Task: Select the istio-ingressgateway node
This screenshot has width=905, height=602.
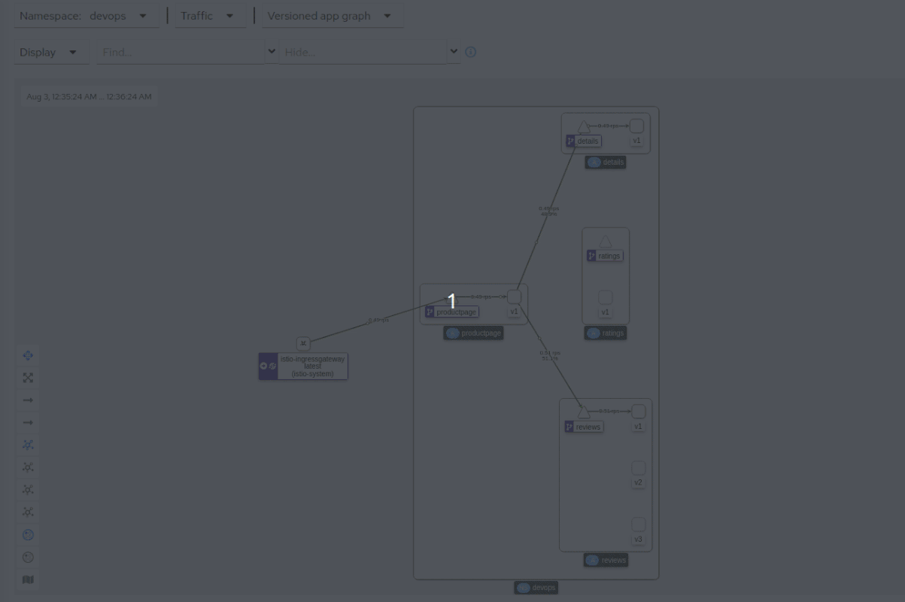Action: click(x=303, y=366)
